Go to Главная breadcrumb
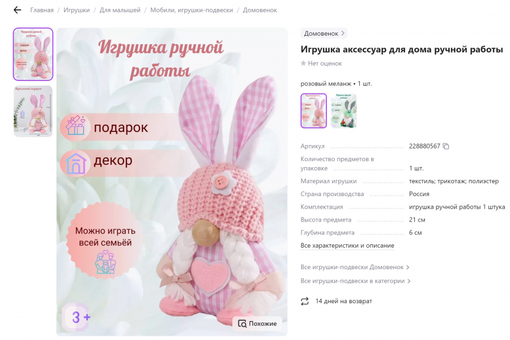The width and height of the screenshot is (510, 340). coord(41,10)
